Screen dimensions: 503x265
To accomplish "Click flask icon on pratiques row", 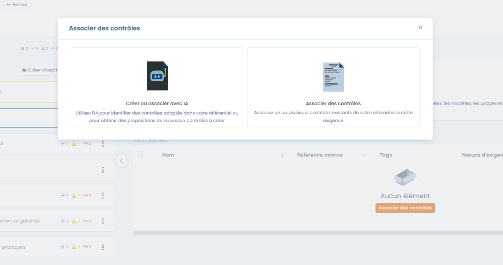I will 74,247.
